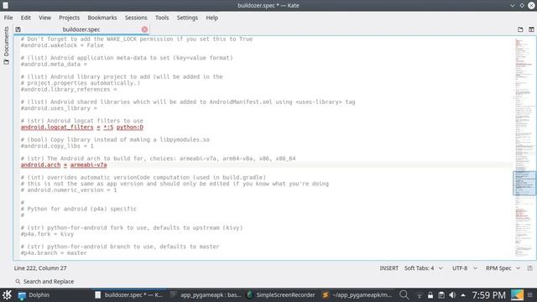
Task: Click the #android.copy_libs = 1 line
Action: [57, 146]
